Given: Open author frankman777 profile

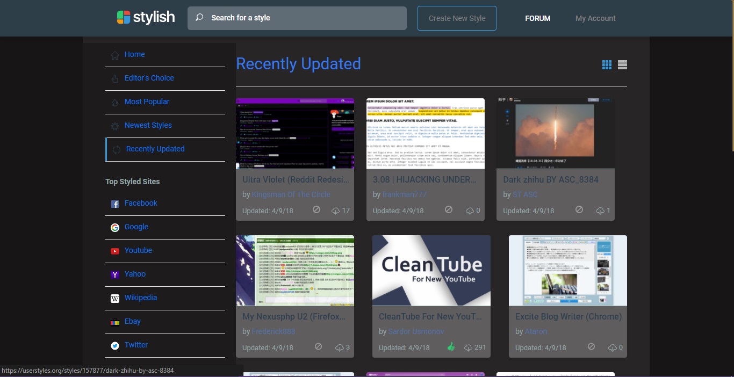Looking at the screenshot, I should tap(405, 194).
